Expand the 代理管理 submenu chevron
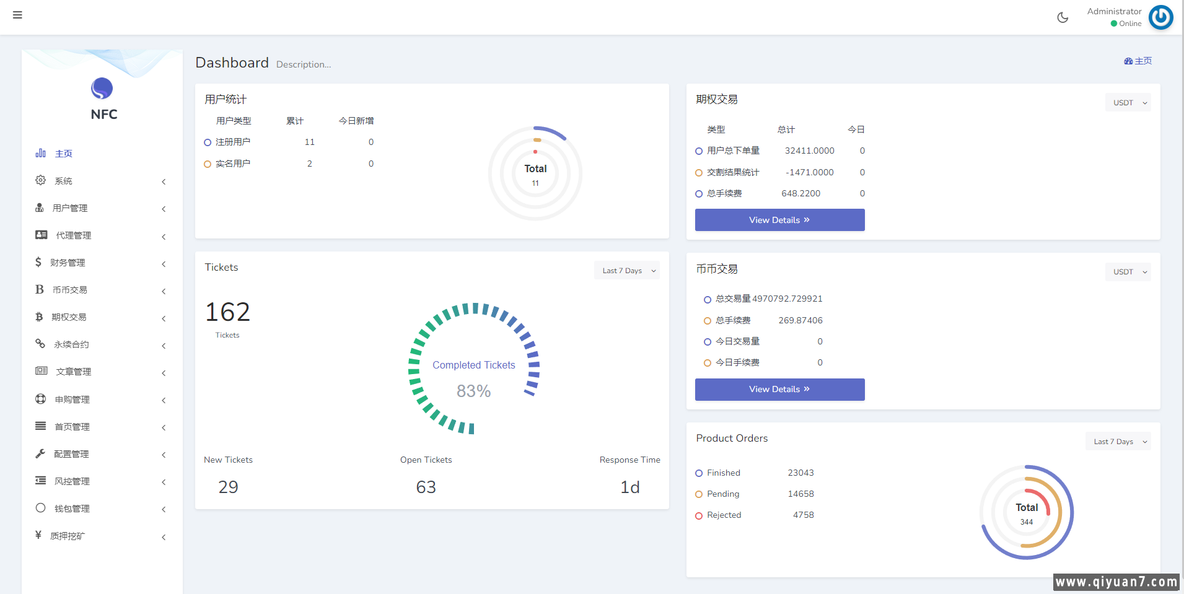This screenshot has width=1184, height=594. [x=164, y=237]
